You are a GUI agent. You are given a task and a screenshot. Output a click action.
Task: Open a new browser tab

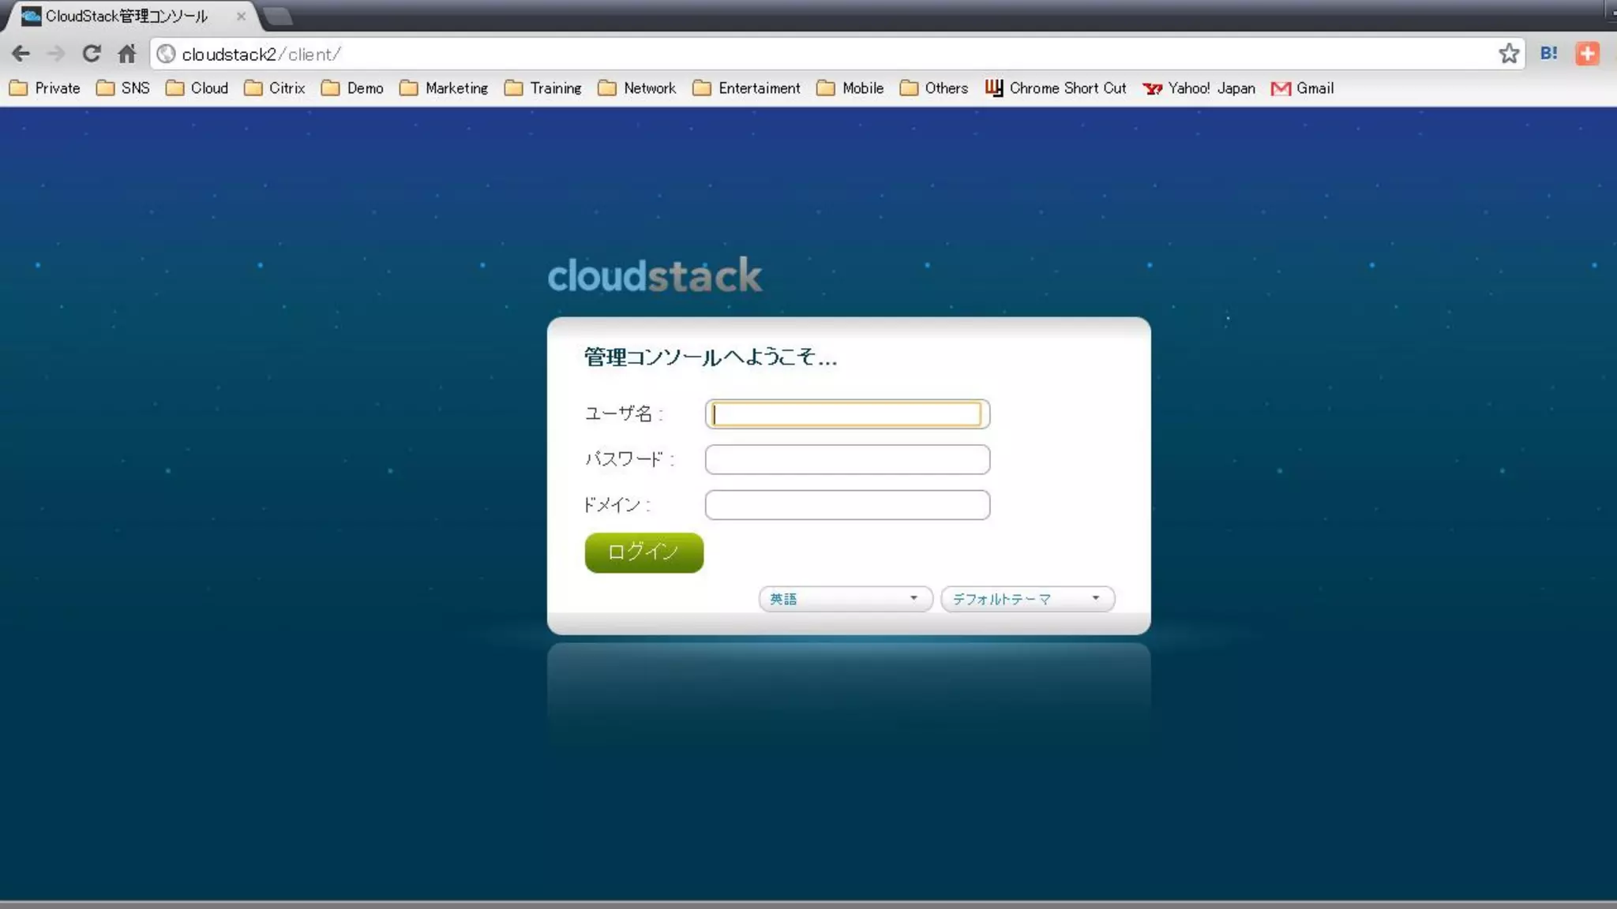click(x=278, y=16)
